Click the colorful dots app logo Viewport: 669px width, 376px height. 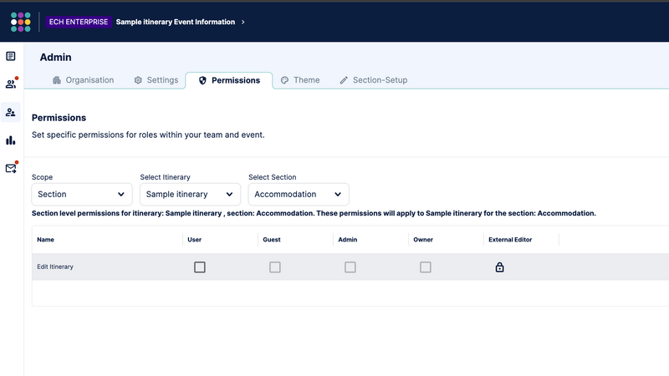20,23
